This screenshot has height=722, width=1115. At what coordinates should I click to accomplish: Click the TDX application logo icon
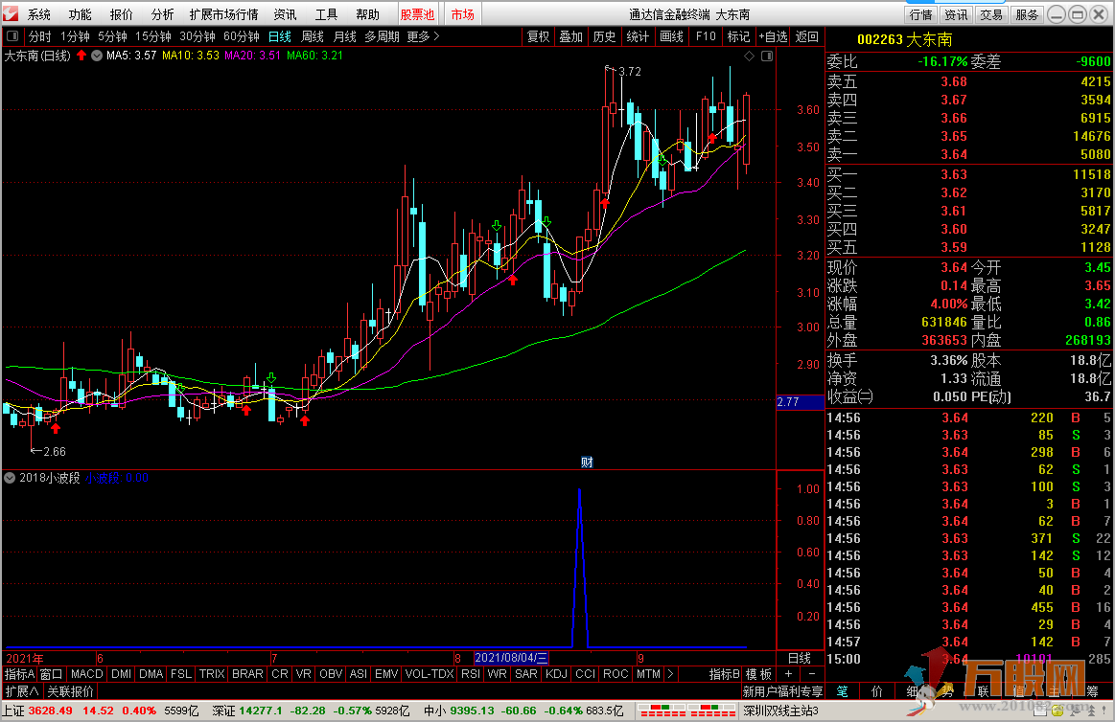(x=10, y=13)
